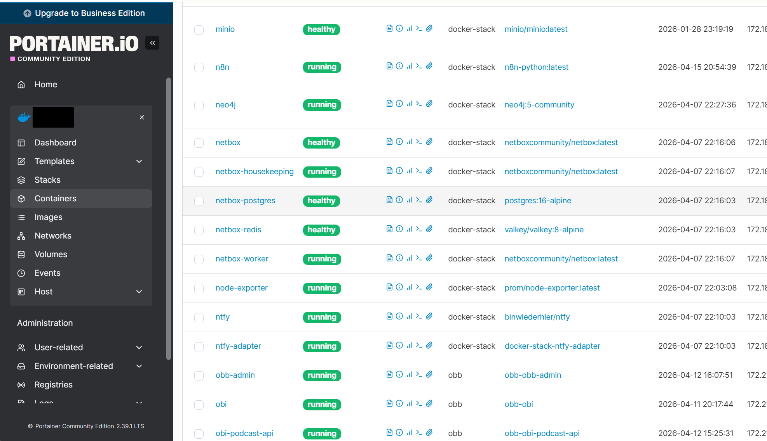Screen dimensions: 767x441
Task: Open the obi-podcast-api container link
Action: [244, 433]
